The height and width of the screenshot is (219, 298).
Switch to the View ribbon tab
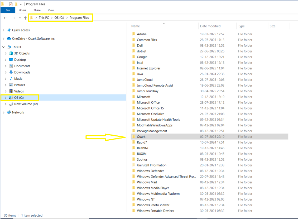51,10
